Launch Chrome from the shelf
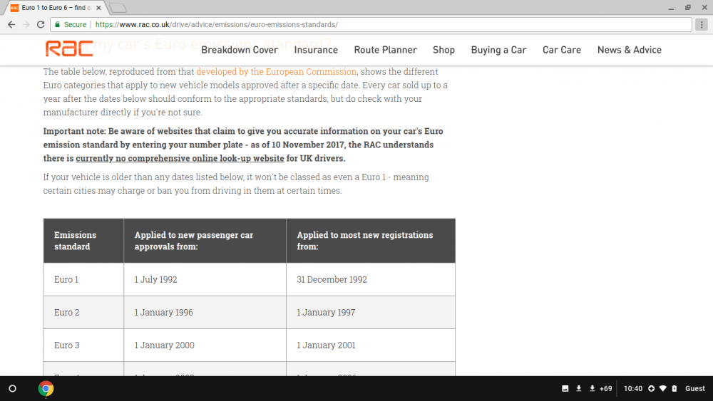This screenshot has width=713, height=401. point(46,388)
